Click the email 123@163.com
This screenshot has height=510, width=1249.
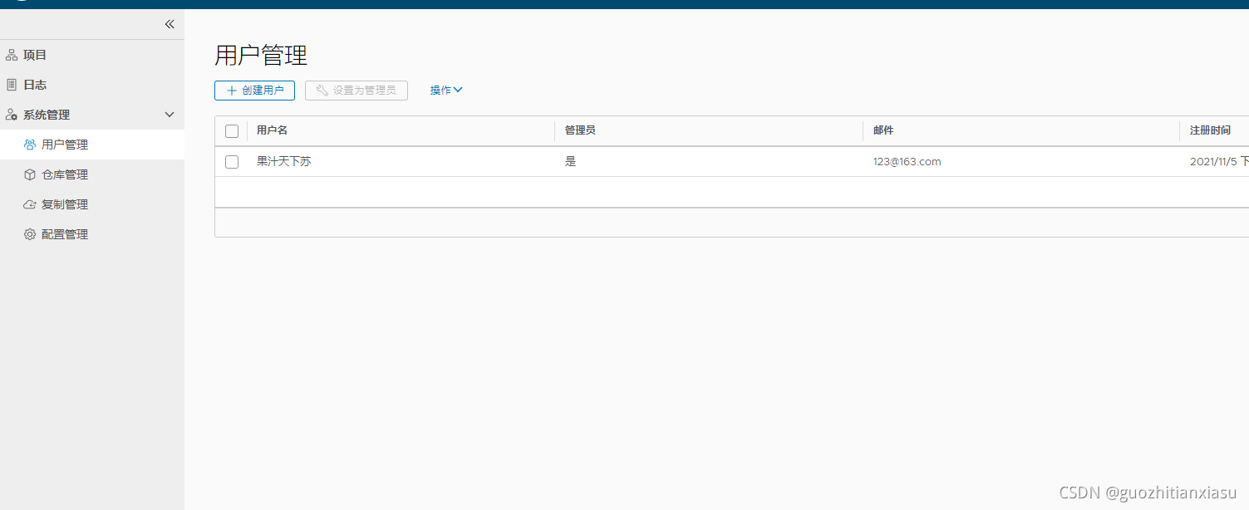(x=907, y=162)
